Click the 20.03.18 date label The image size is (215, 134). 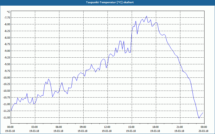tap(204, 131)
